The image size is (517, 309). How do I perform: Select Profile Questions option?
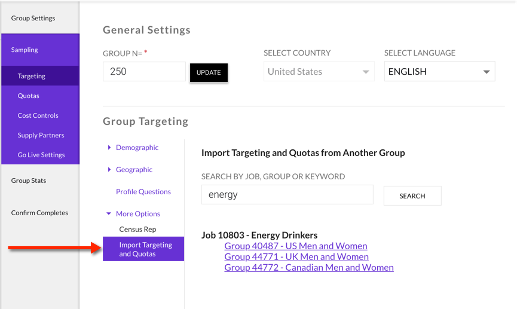click(143, 192)
